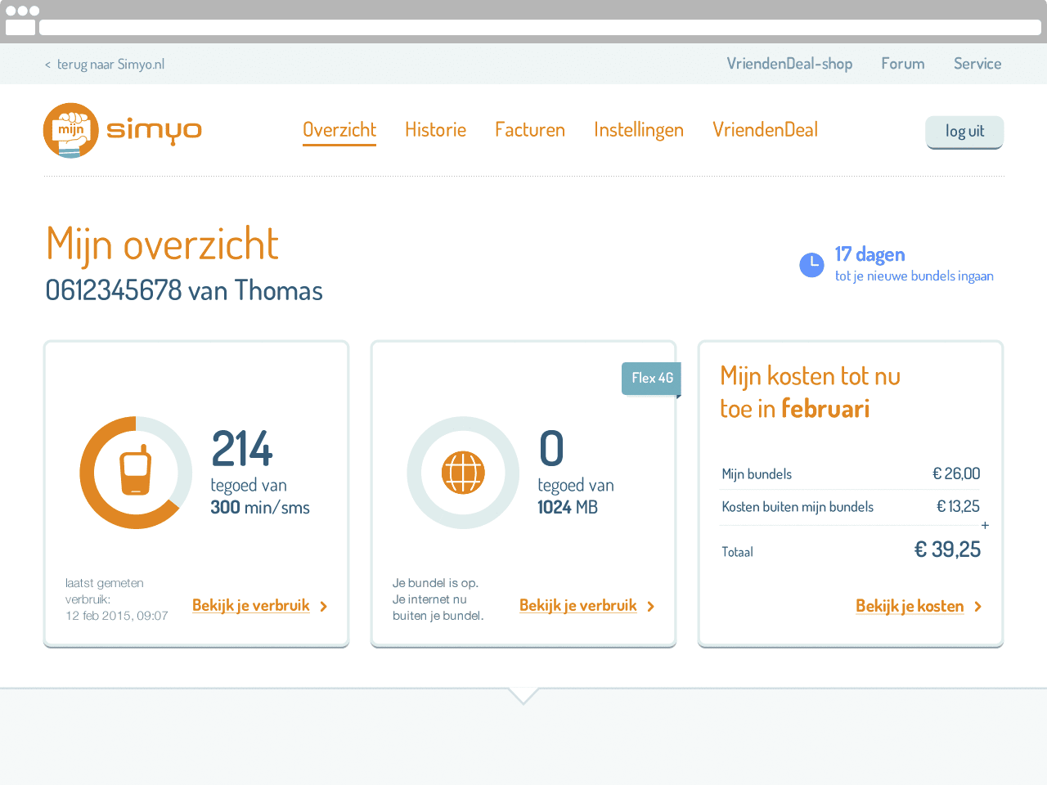Screen dimensions: 1047x785
Task: Open the Overzicht tab
Action: pos(339,130)
